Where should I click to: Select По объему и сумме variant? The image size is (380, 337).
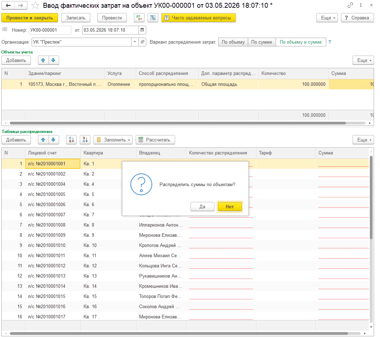[301, 42]
